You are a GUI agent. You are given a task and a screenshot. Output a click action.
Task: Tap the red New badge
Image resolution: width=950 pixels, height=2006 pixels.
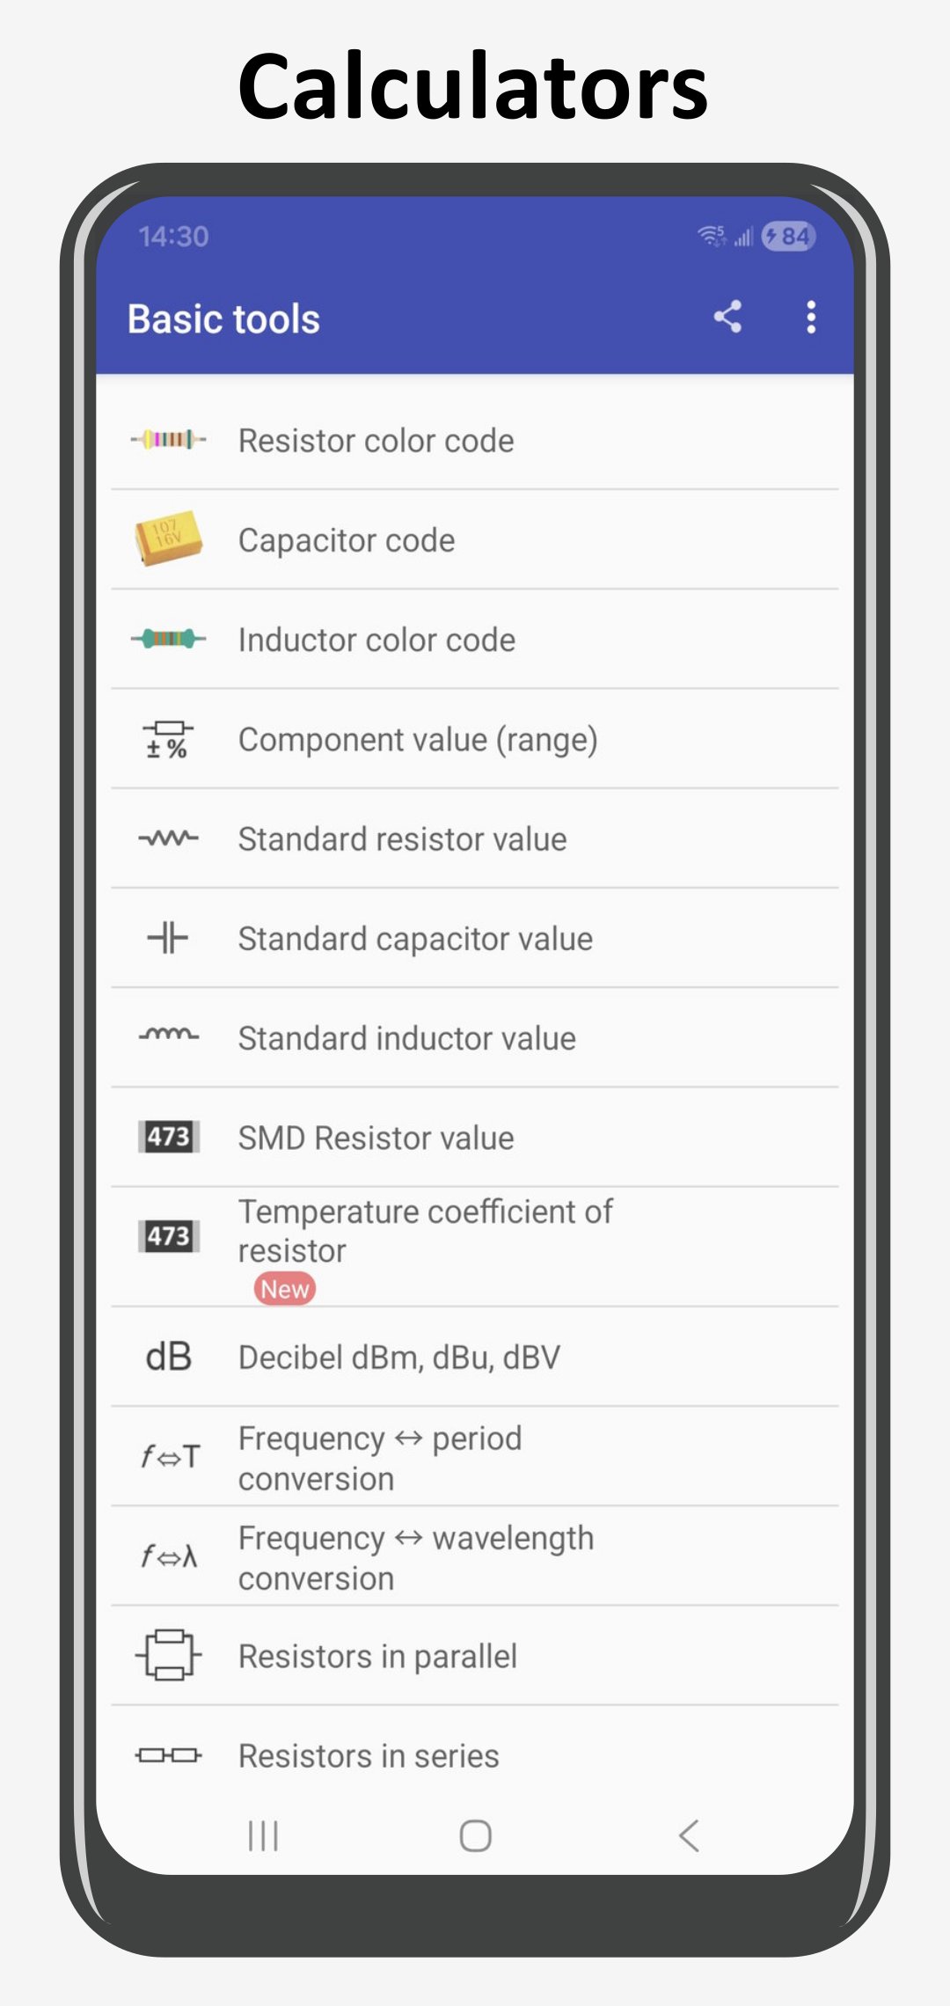click(x=285, y=1289)
